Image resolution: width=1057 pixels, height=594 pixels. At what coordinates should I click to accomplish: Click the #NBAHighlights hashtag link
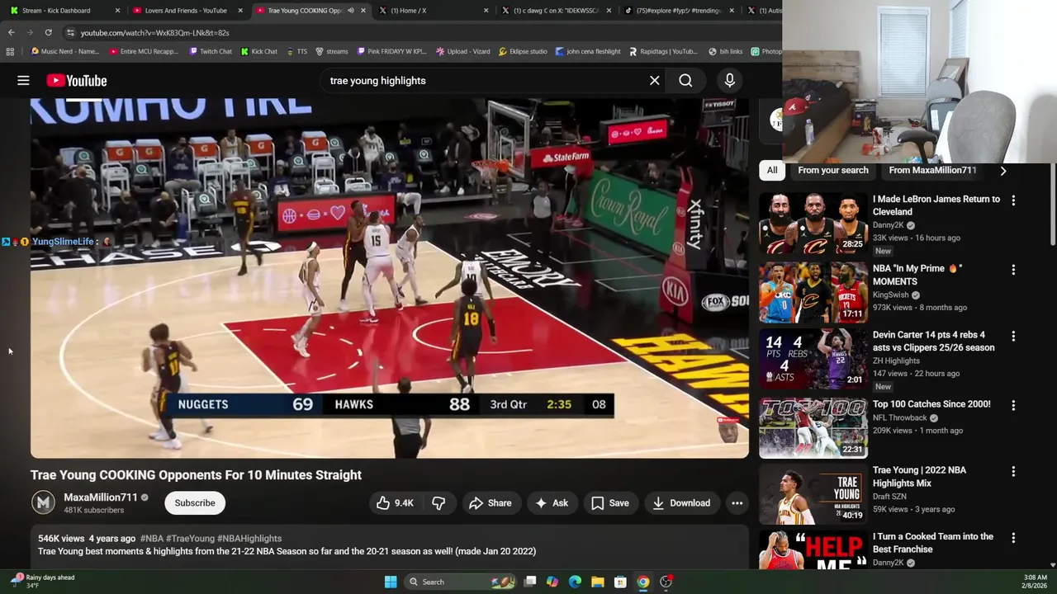[249, 539]
